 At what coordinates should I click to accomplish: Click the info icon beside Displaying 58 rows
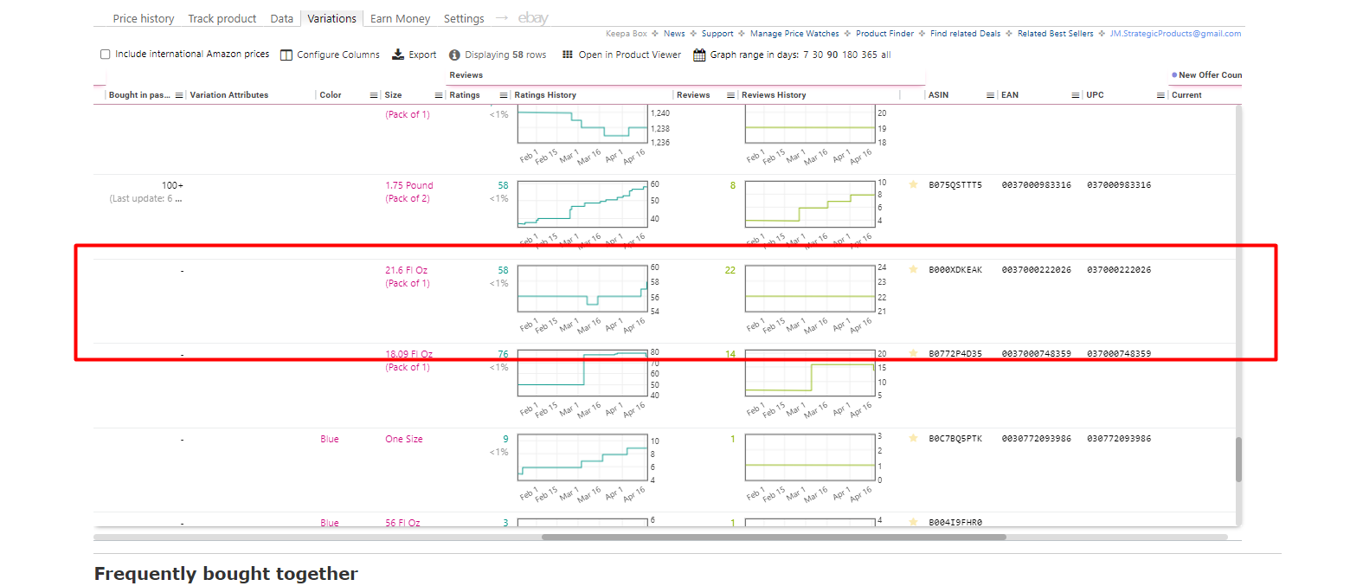tap(455, 55)
